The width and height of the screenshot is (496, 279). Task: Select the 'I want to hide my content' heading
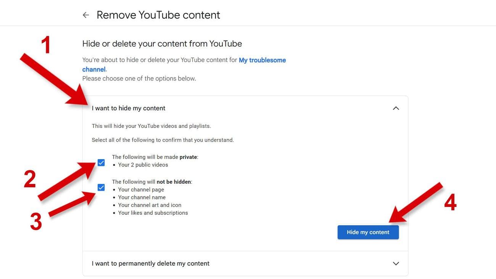point(128,108)
